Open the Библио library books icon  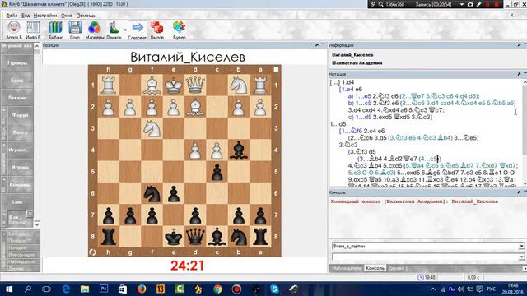pyautogui.click(x=56, y=30)
